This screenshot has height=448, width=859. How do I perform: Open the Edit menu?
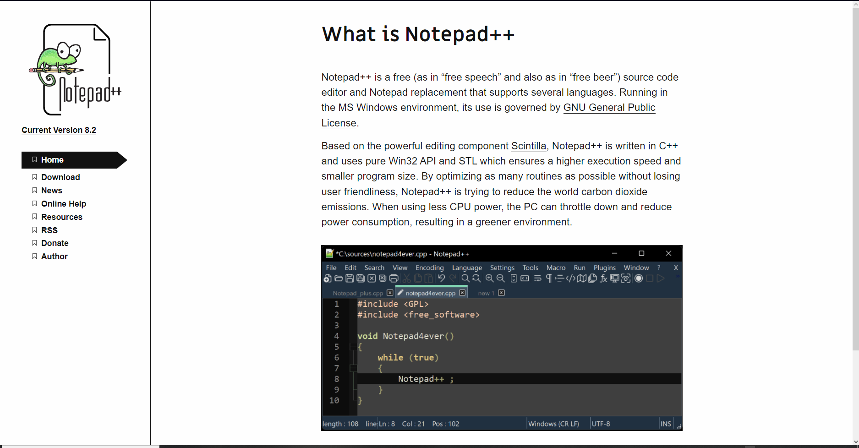pos(350,268)
